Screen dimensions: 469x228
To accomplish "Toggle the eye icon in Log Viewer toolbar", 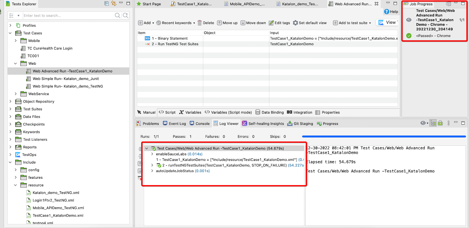I will tap(423, 123).
